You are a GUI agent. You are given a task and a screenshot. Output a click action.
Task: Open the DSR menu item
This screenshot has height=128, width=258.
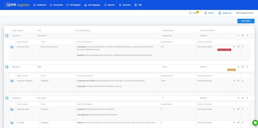coord(138,5)
